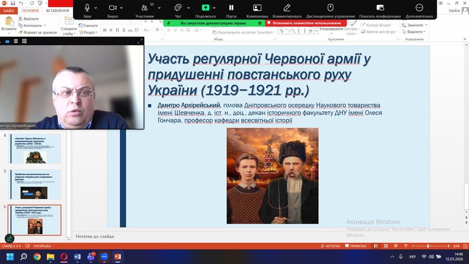
Task: Toggle ПРИМІТКИ comments pane in status bar
Action: coord(355,246)
